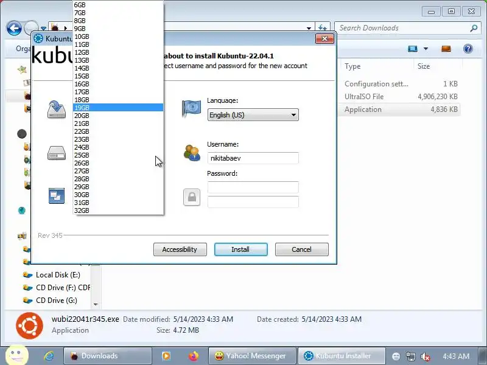The image size is (487, 365).
Task: Click the muted volume tray icon
Action: click(425, 356)
